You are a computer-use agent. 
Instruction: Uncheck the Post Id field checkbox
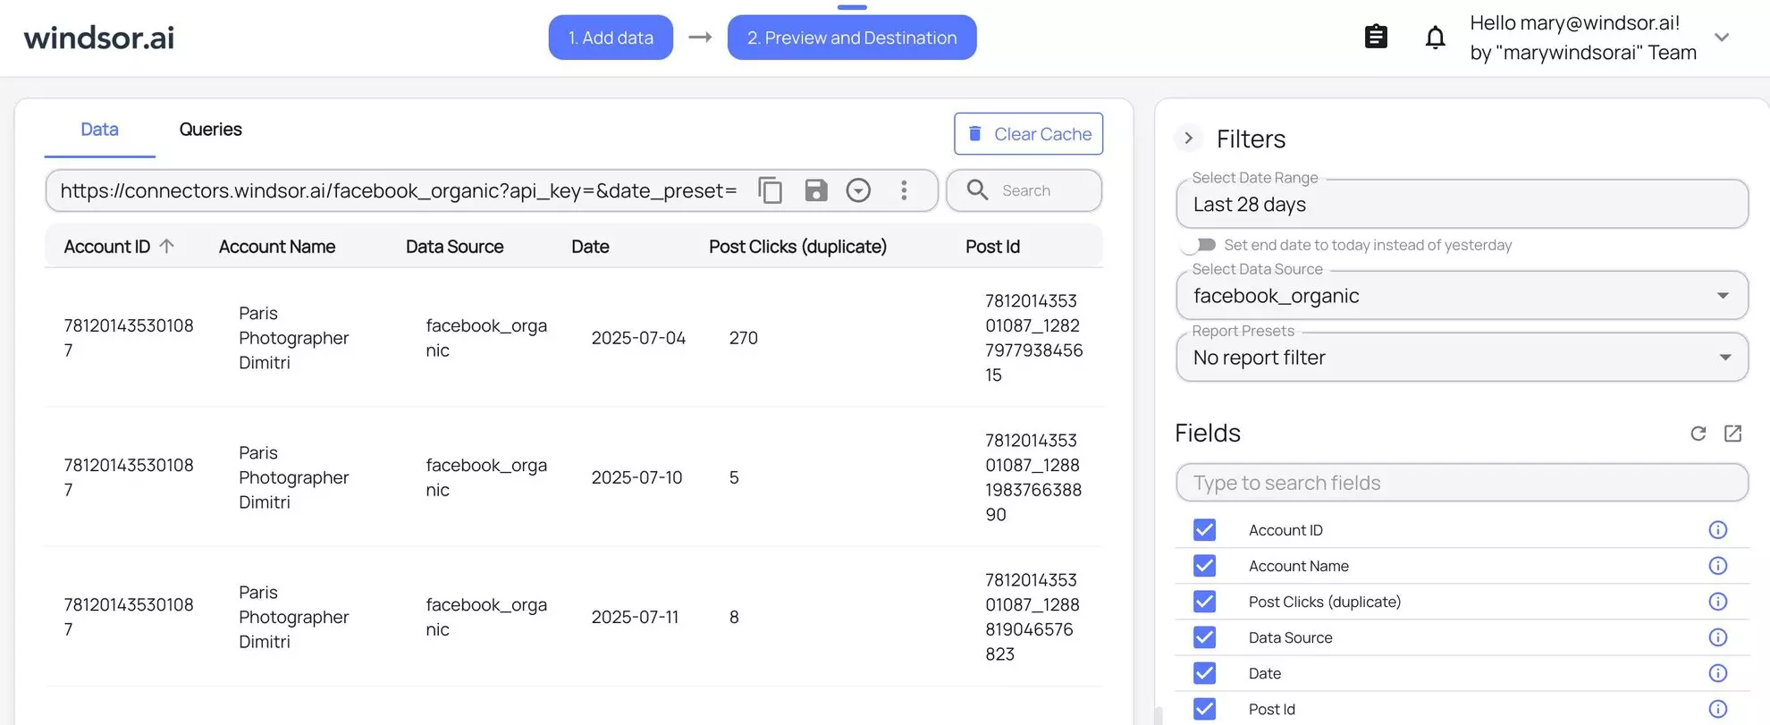pos(1204,709)
